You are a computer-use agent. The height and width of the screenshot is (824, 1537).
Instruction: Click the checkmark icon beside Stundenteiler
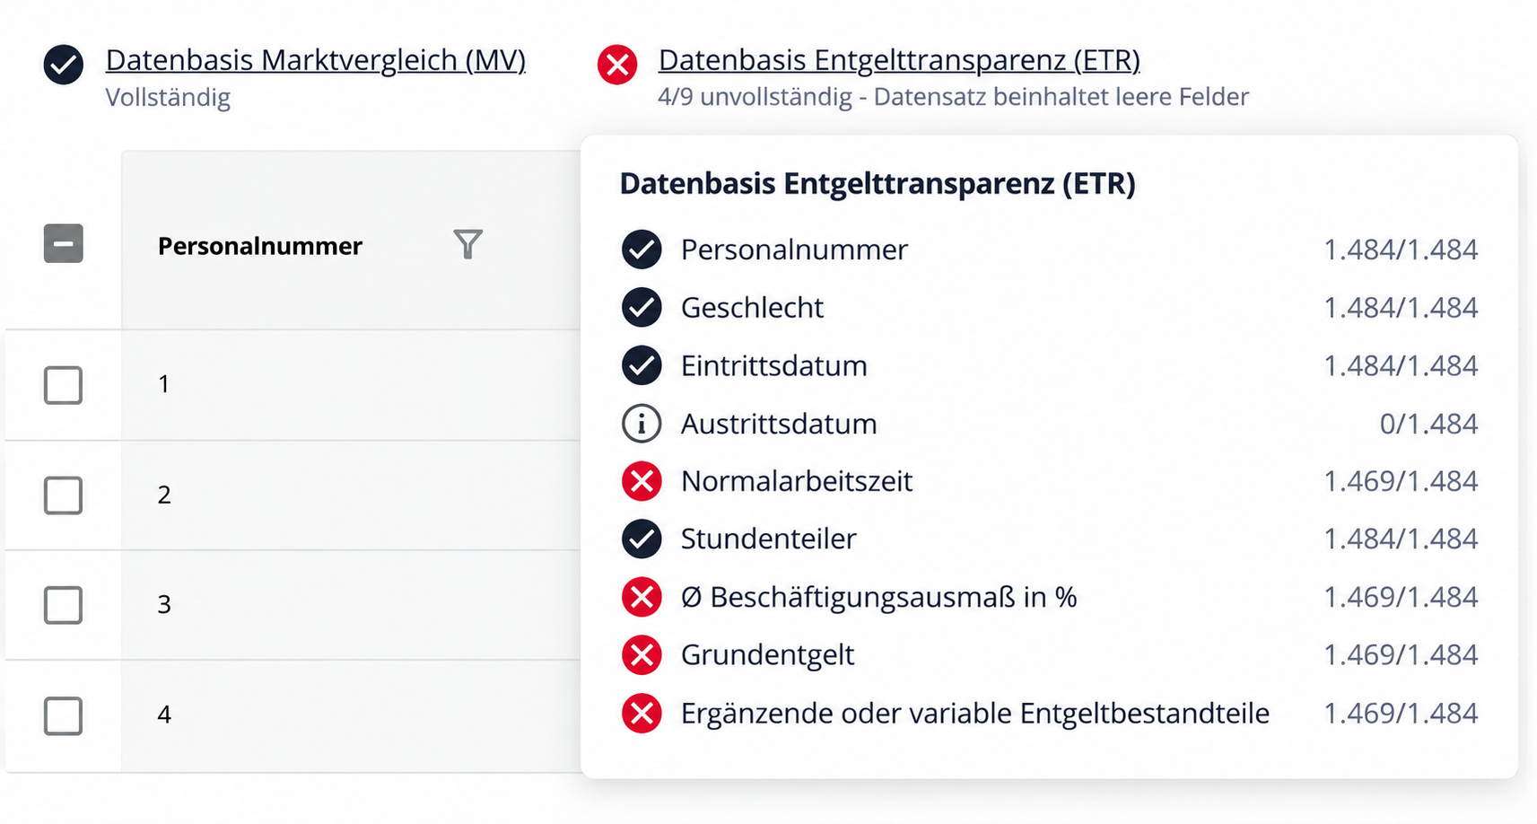pos(642,539)
